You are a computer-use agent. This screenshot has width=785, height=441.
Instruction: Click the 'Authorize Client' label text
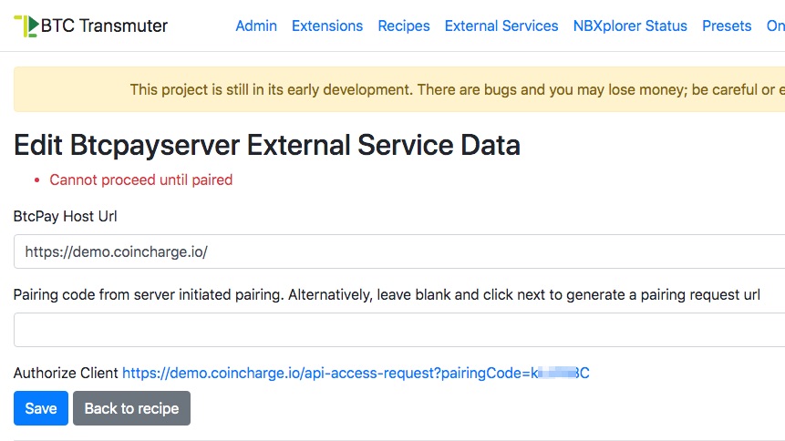click(66, 373)
